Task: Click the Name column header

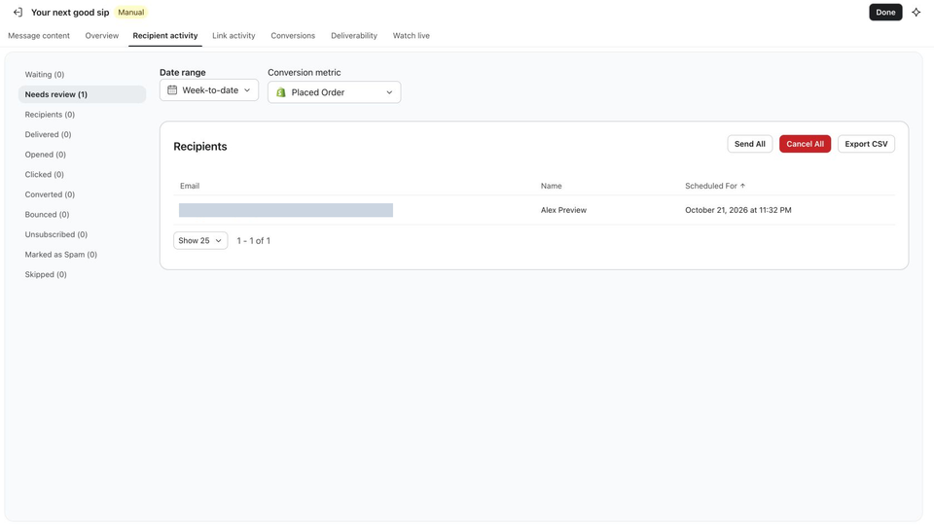Action: tap(551, 186)
